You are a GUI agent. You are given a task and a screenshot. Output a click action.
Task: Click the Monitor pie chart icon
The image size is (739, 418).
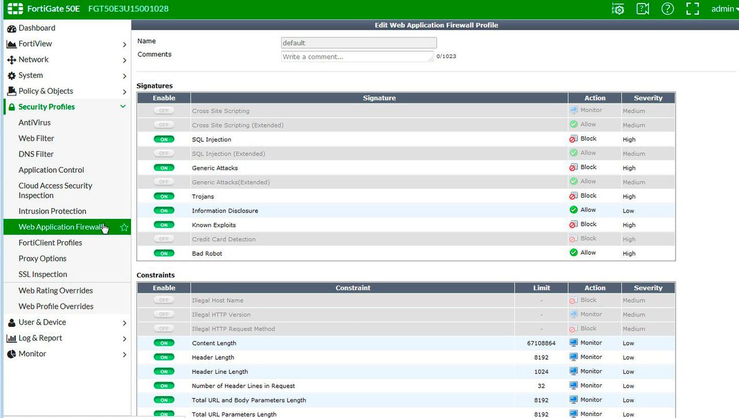click(x=12, y=354)
